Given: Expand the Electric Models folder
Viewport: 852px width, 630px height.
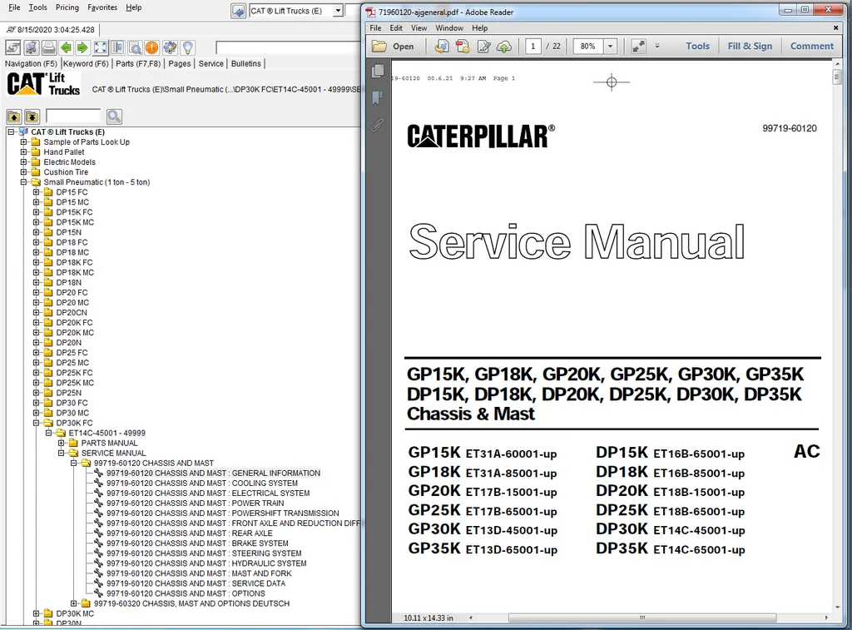Looking at the screenshot, I should tap(23, 162).
